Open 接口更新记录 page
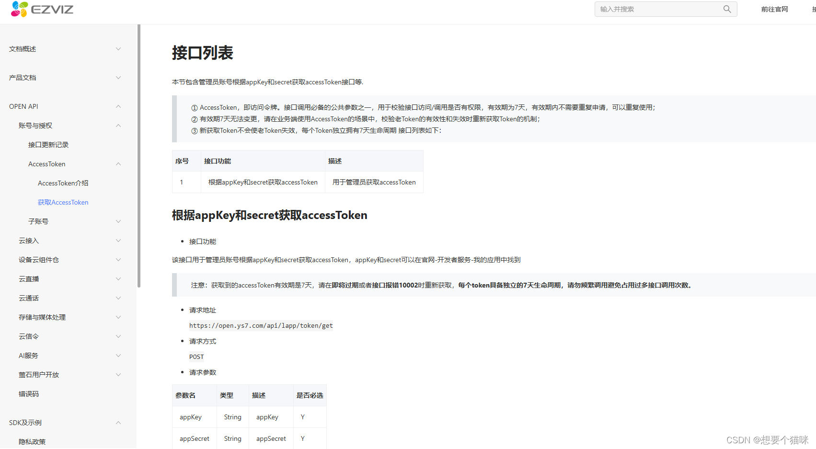816x449 pixels. (48, 145)
